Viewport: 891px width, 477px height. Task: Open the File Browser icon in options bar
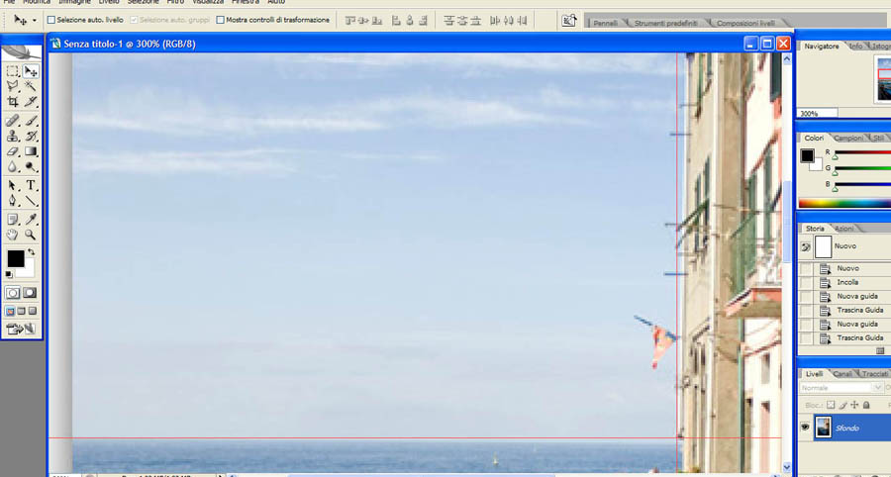tap(569, 20)
